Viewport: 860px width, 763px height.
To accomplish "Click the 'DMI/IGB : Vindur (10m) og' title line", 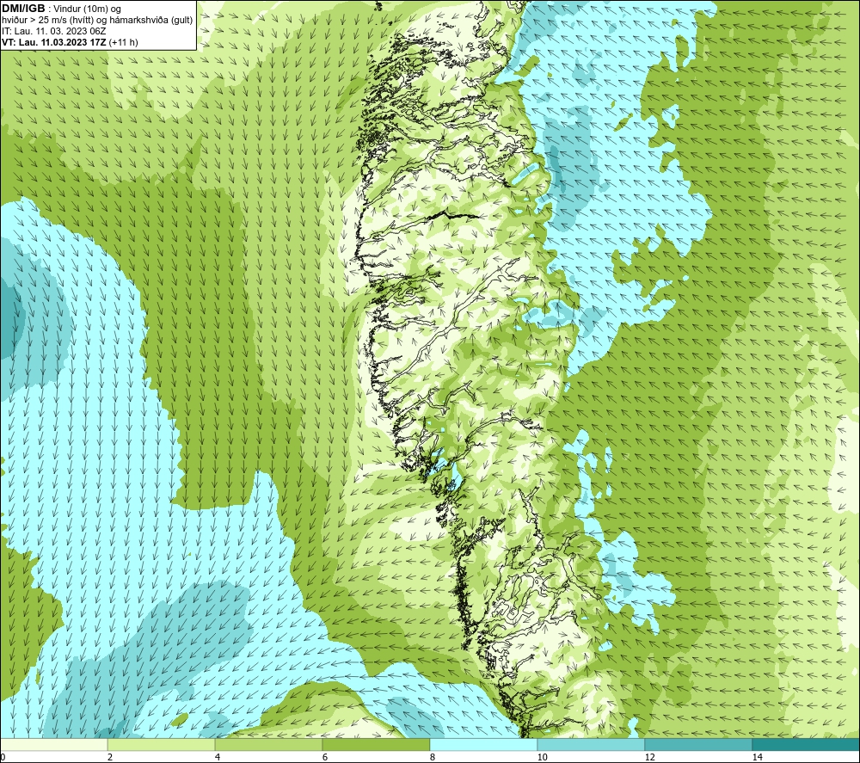I will [x=61, y=9].
